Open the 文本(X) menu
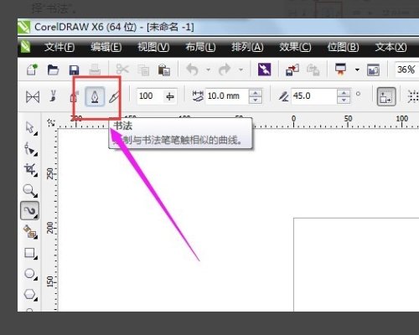 (x=391, y=47)
